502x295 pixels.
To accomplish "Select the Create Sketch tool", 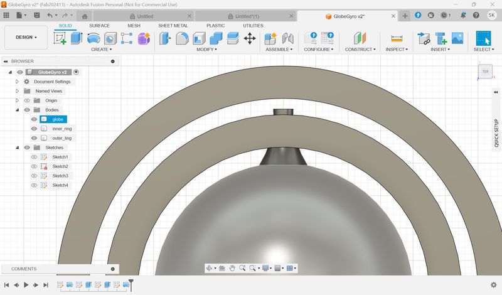I will (60, 38).
